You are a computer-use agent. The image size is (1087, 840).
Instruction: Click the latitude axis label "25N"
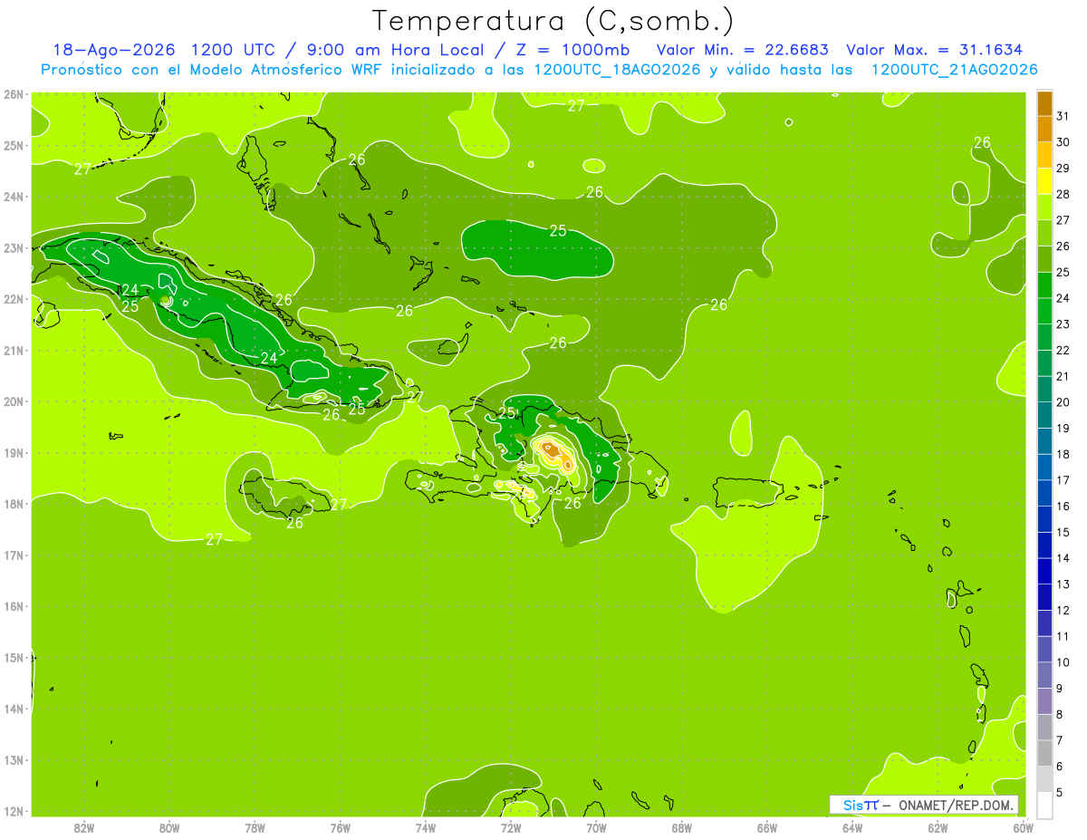coord(14,145)
